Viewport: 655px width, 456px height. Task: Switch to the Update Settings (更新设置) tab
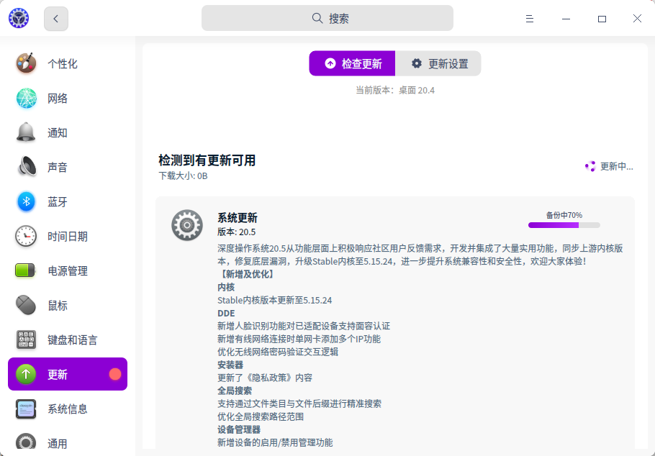coord(438,63)
